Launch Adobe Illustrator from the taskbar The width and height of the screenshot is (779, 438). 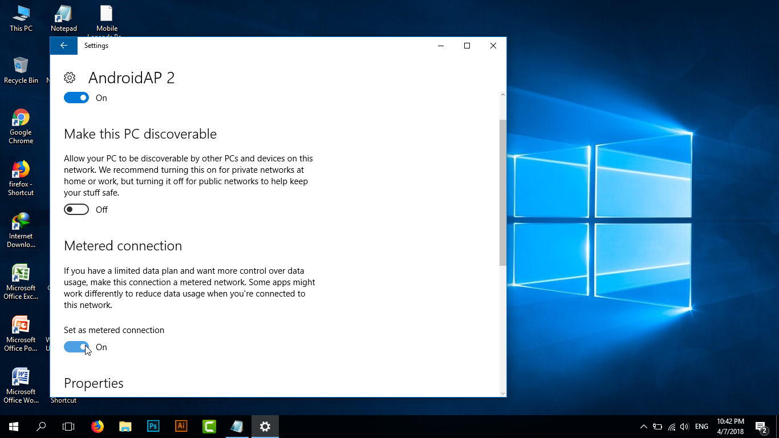(181, 426)
